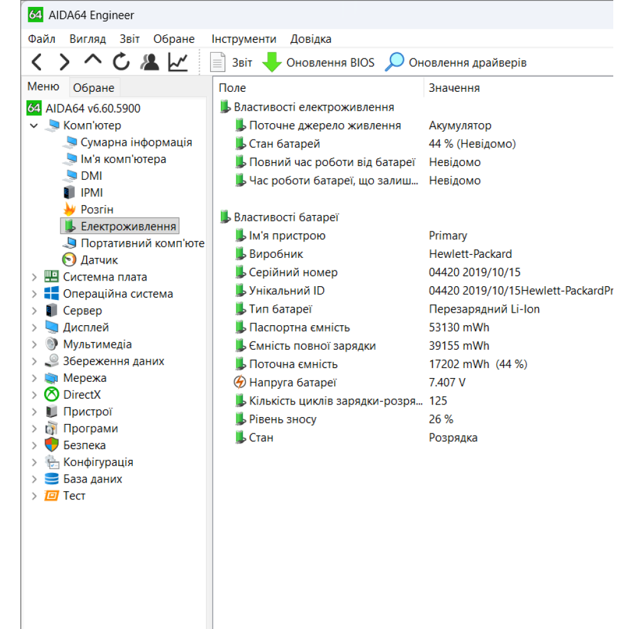Viewport: 629px width, 629px height.
Task: Refresh the page with circular arrow icon
Action: (x=121, y=62)
